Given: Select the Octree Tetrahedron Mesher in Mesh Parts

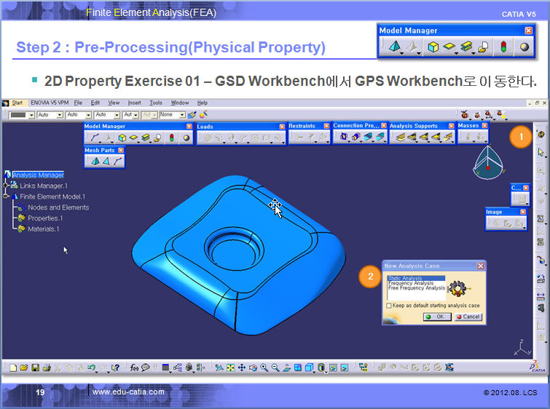Looking at the screenshot, I should [95, 162].
